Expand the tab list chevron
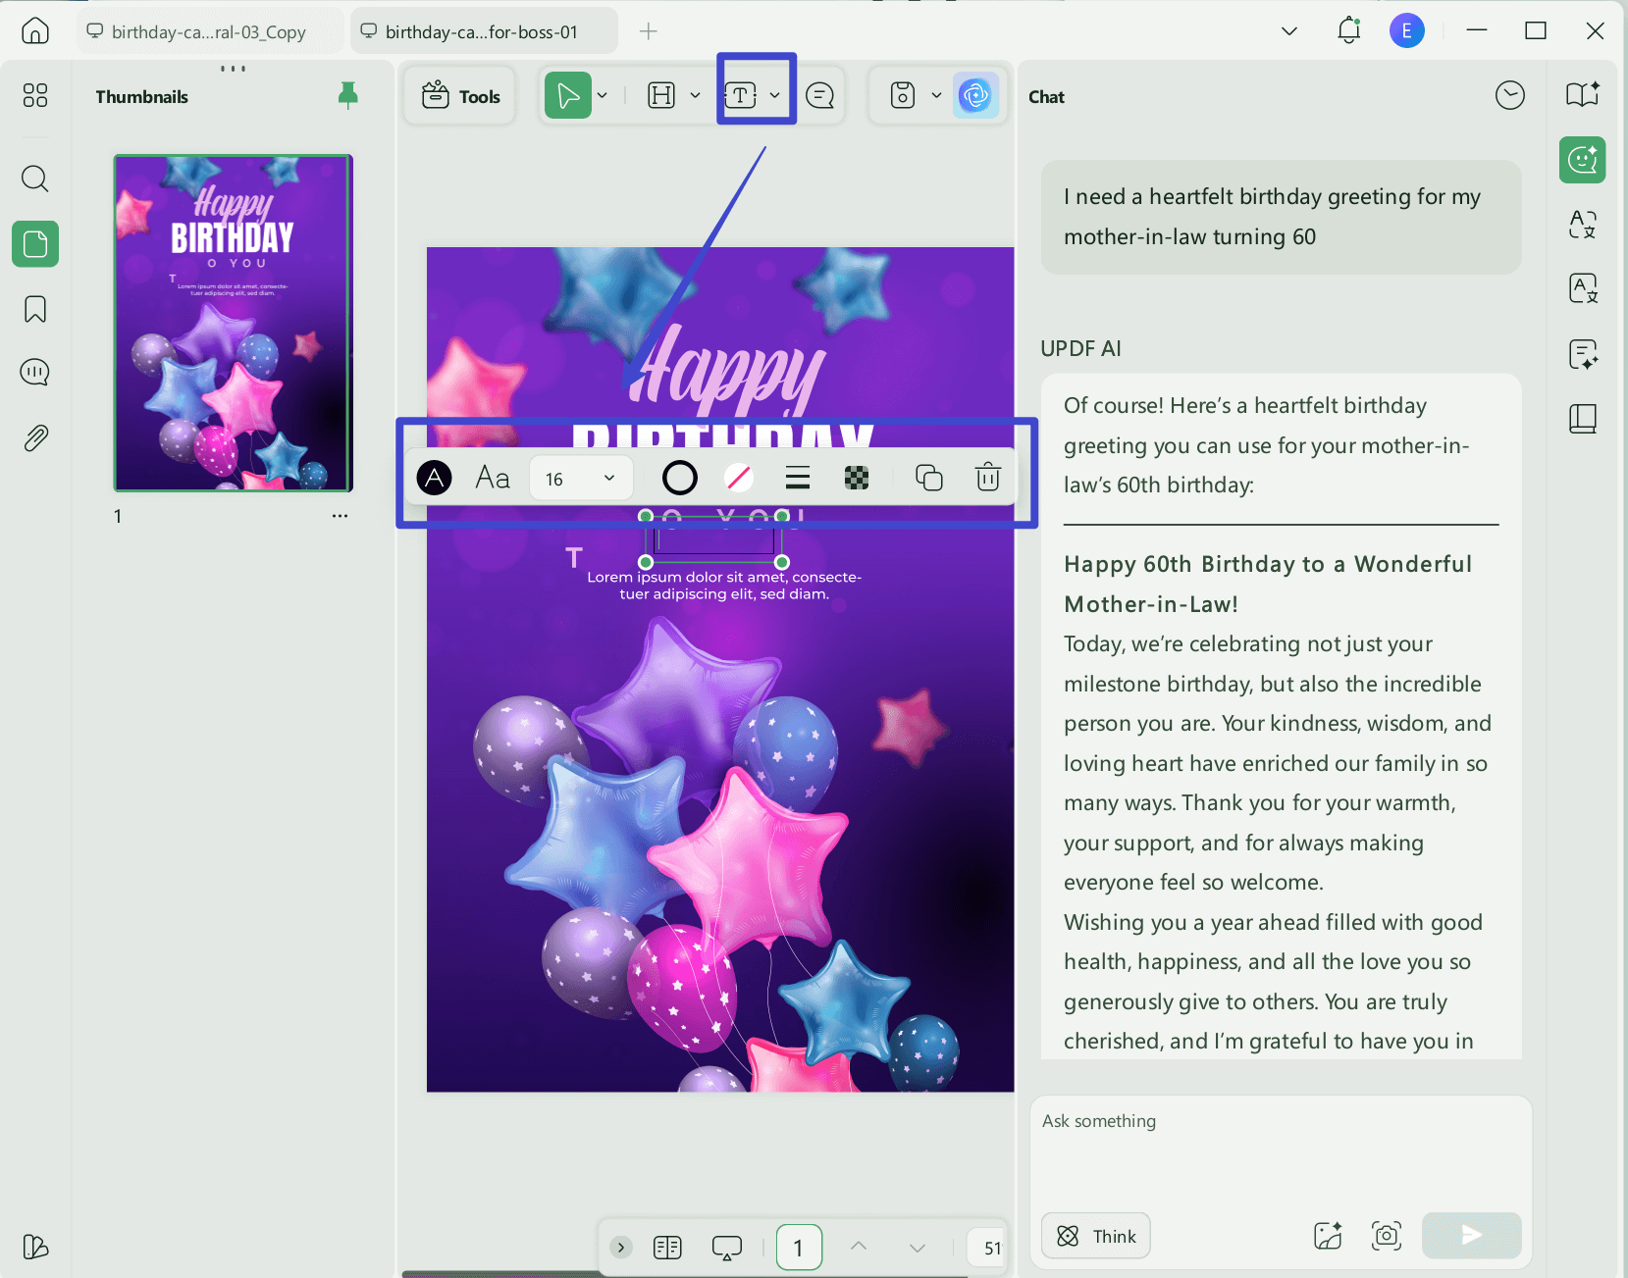 pyautogui.click(x=1289, y=31)
